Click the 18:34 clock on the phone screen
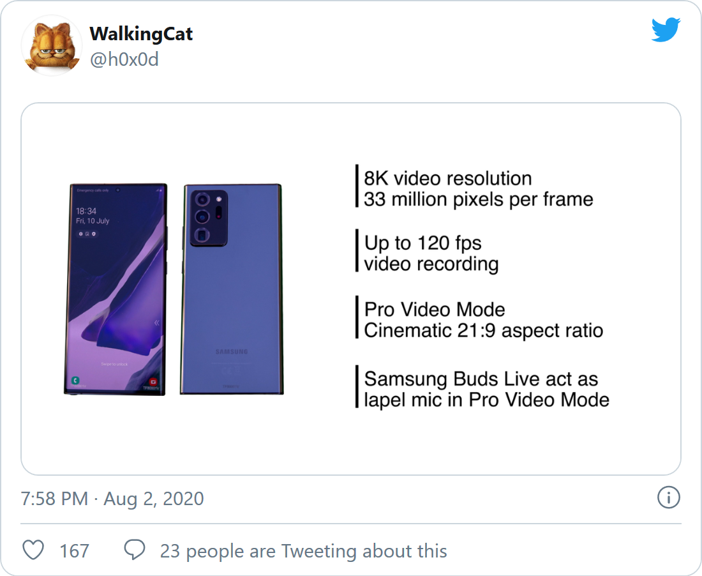Screen dimensions: 702x576 tap(86, 211)
